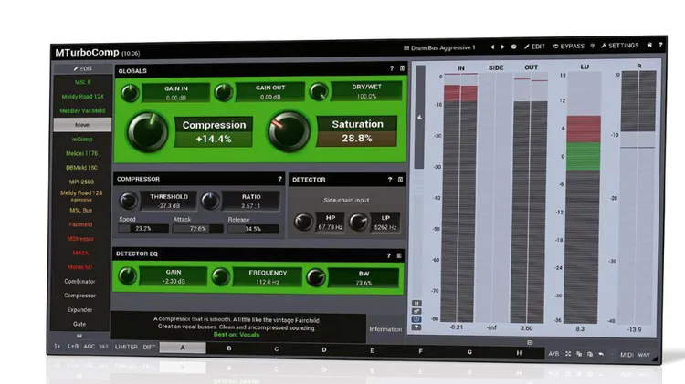Image resolution: width=685 pixels, height=384 pixels.
Task: Open the L+R channel mode selector
Action: pos(71,348)
